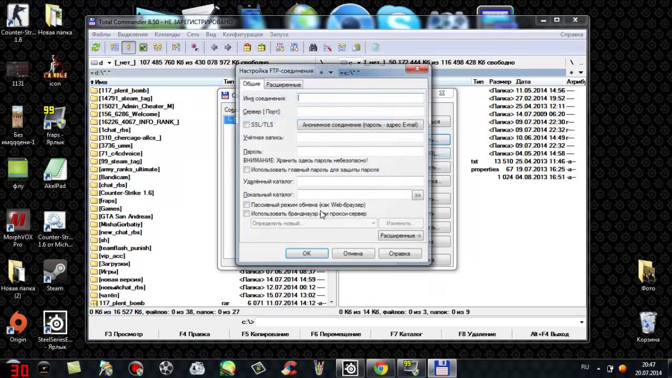Screen dimensions: 672x378
Task: Click the Имя соединения input field
Action: point(360,98)
